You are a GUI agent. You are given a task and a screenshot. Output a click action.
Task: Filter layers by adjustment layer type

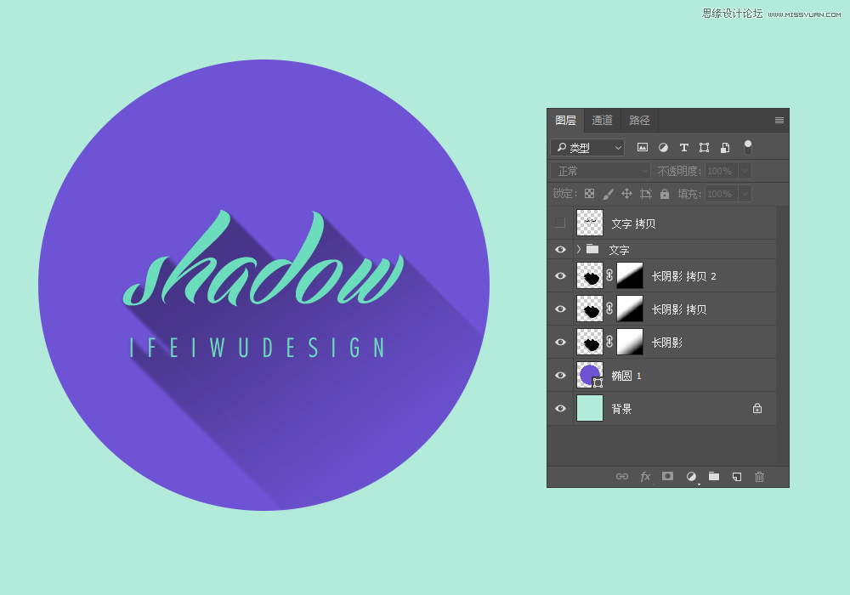point(663,148)
